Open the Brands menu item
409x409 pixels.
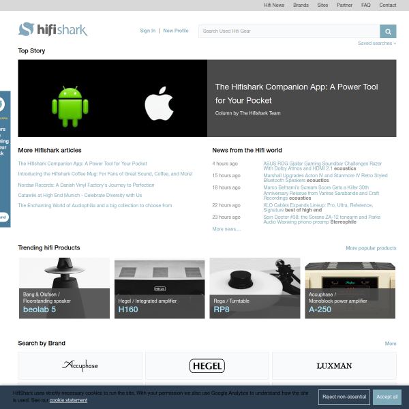point(301,5)
